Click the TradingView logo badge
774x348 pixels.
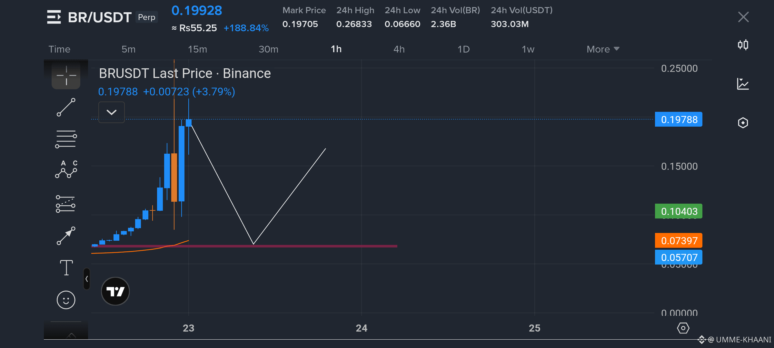(x=115, y=291)
